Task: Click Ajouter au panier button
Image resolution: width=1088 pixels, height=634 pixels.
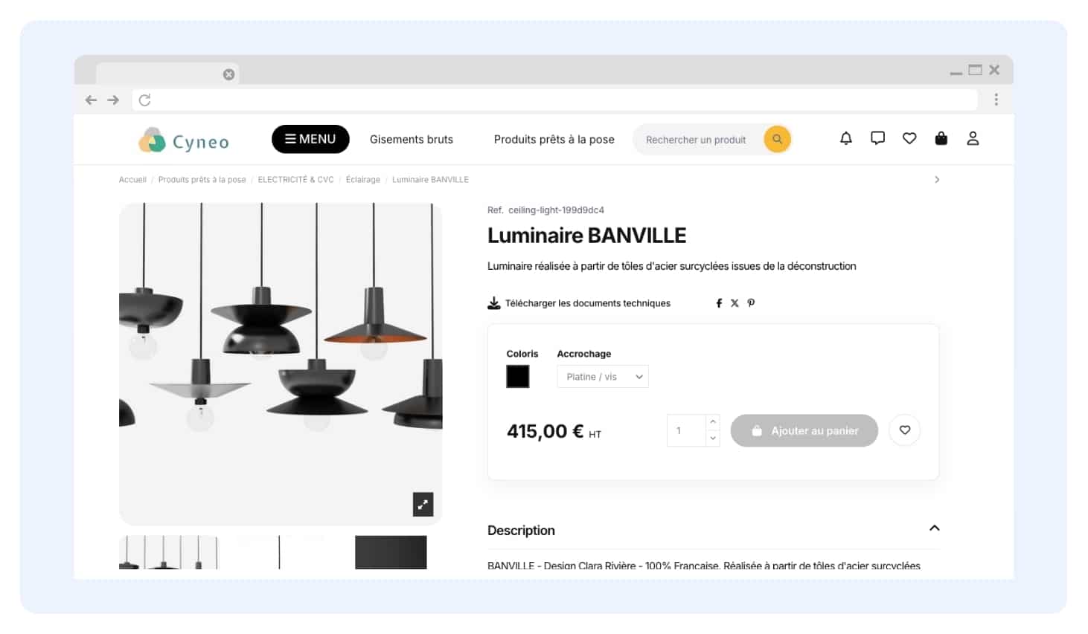Action: click(x=804, y=430)
